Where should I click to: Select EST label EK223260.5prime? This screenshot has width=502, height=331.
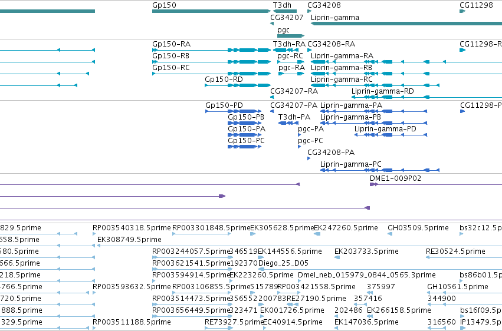pos(261,276)
